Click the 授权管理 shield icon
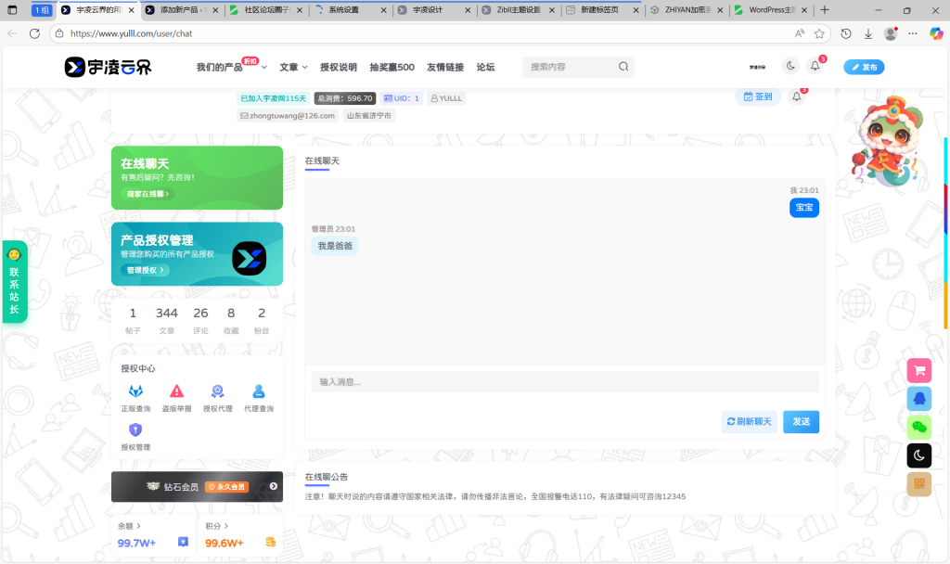Screen dimensions: 950x564 tap(135, 429)
